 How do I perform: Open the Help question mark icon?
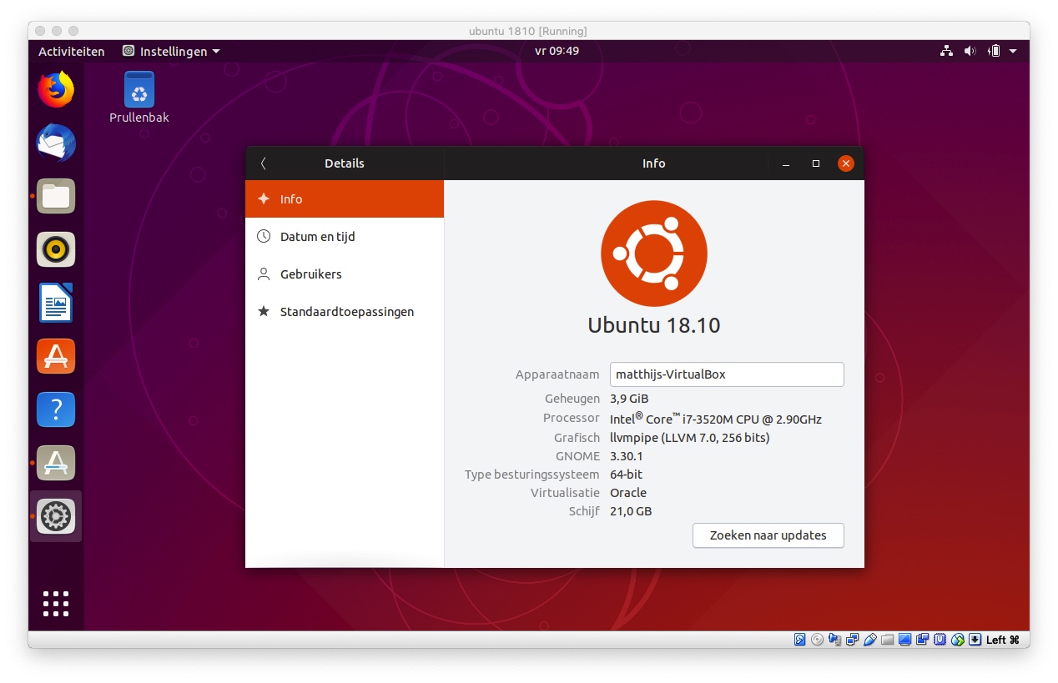click(56, 409)
